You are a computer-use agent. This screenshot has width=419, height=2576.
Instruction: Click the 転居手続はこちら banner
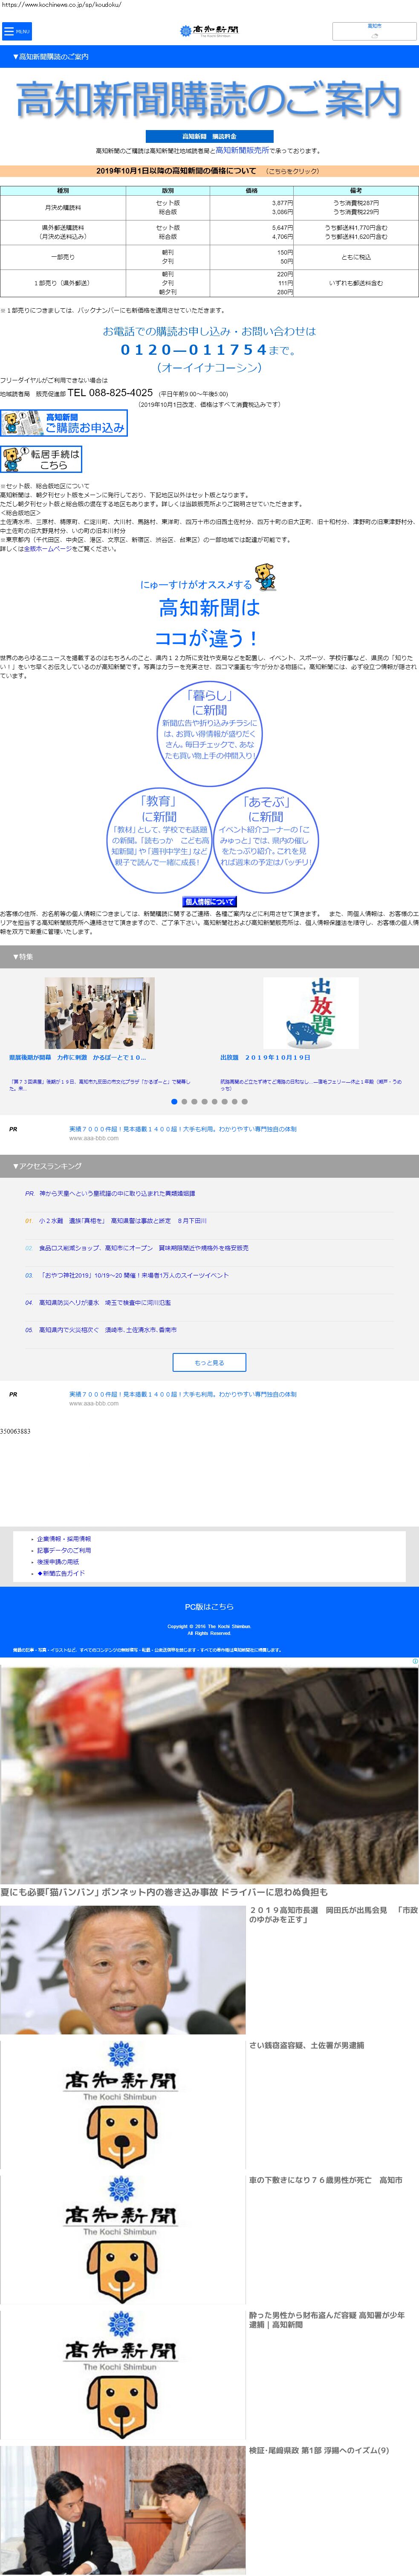[x=41, y=459]
